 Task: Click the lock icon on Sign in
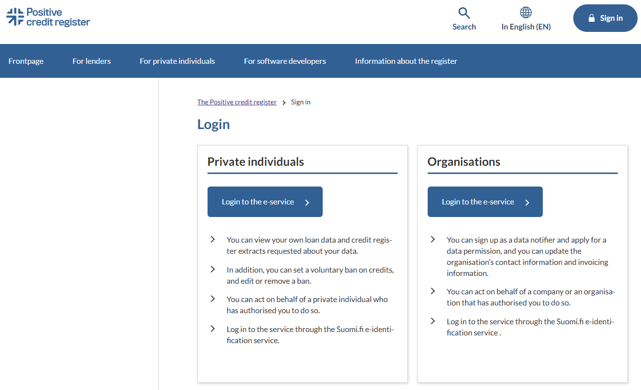(591, 18)
